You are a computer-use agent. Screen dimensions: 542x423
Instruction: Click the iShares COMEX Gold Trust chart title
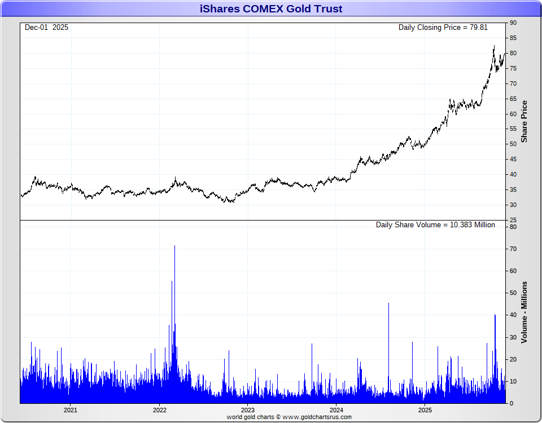tap(271, 8)
